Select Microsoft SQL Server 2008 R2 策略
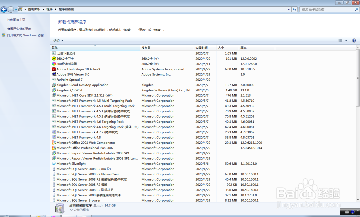 point(82,185)
